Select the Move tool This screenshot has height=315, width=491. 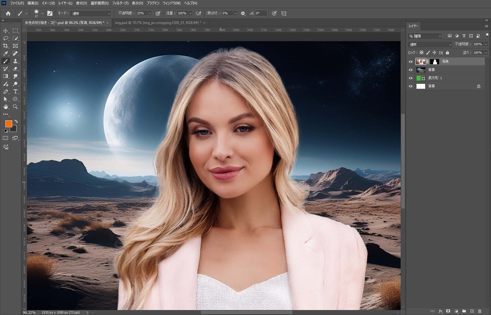tap(6, 31)
